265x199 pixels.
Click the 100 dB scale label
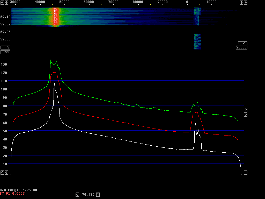4,89
